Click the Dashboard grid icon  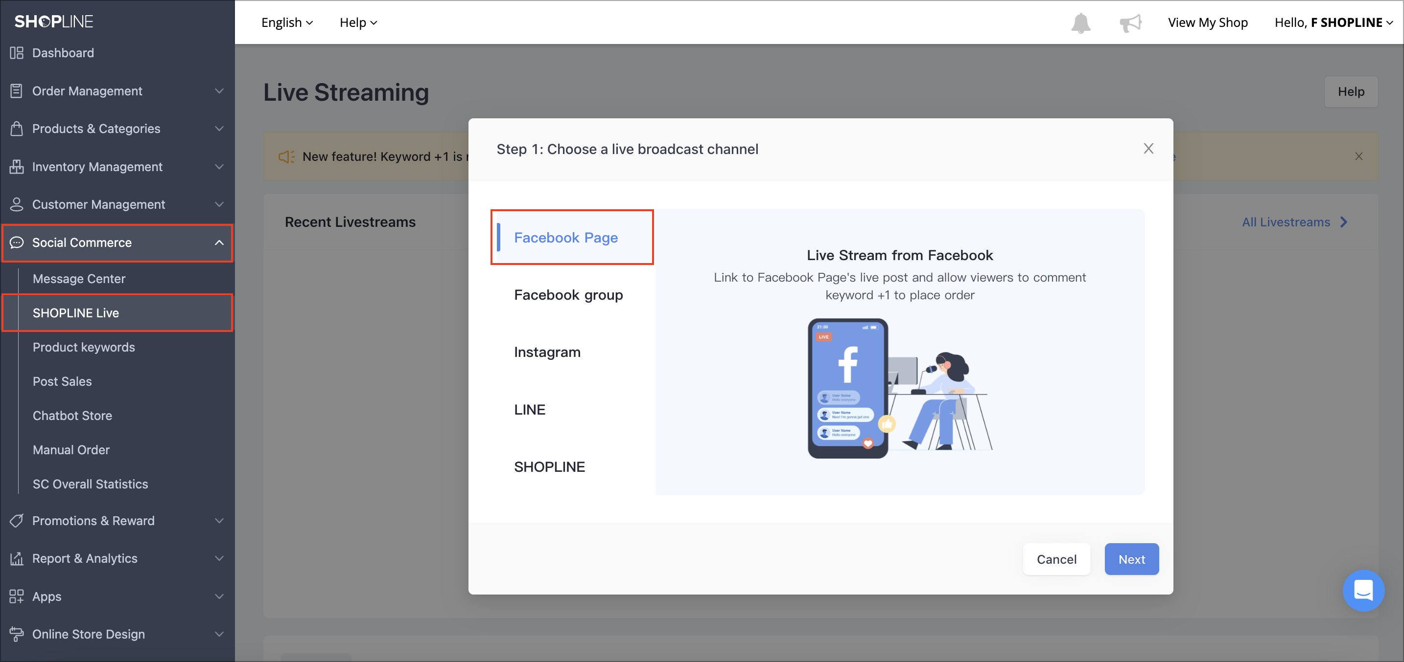tap(17, 53)
